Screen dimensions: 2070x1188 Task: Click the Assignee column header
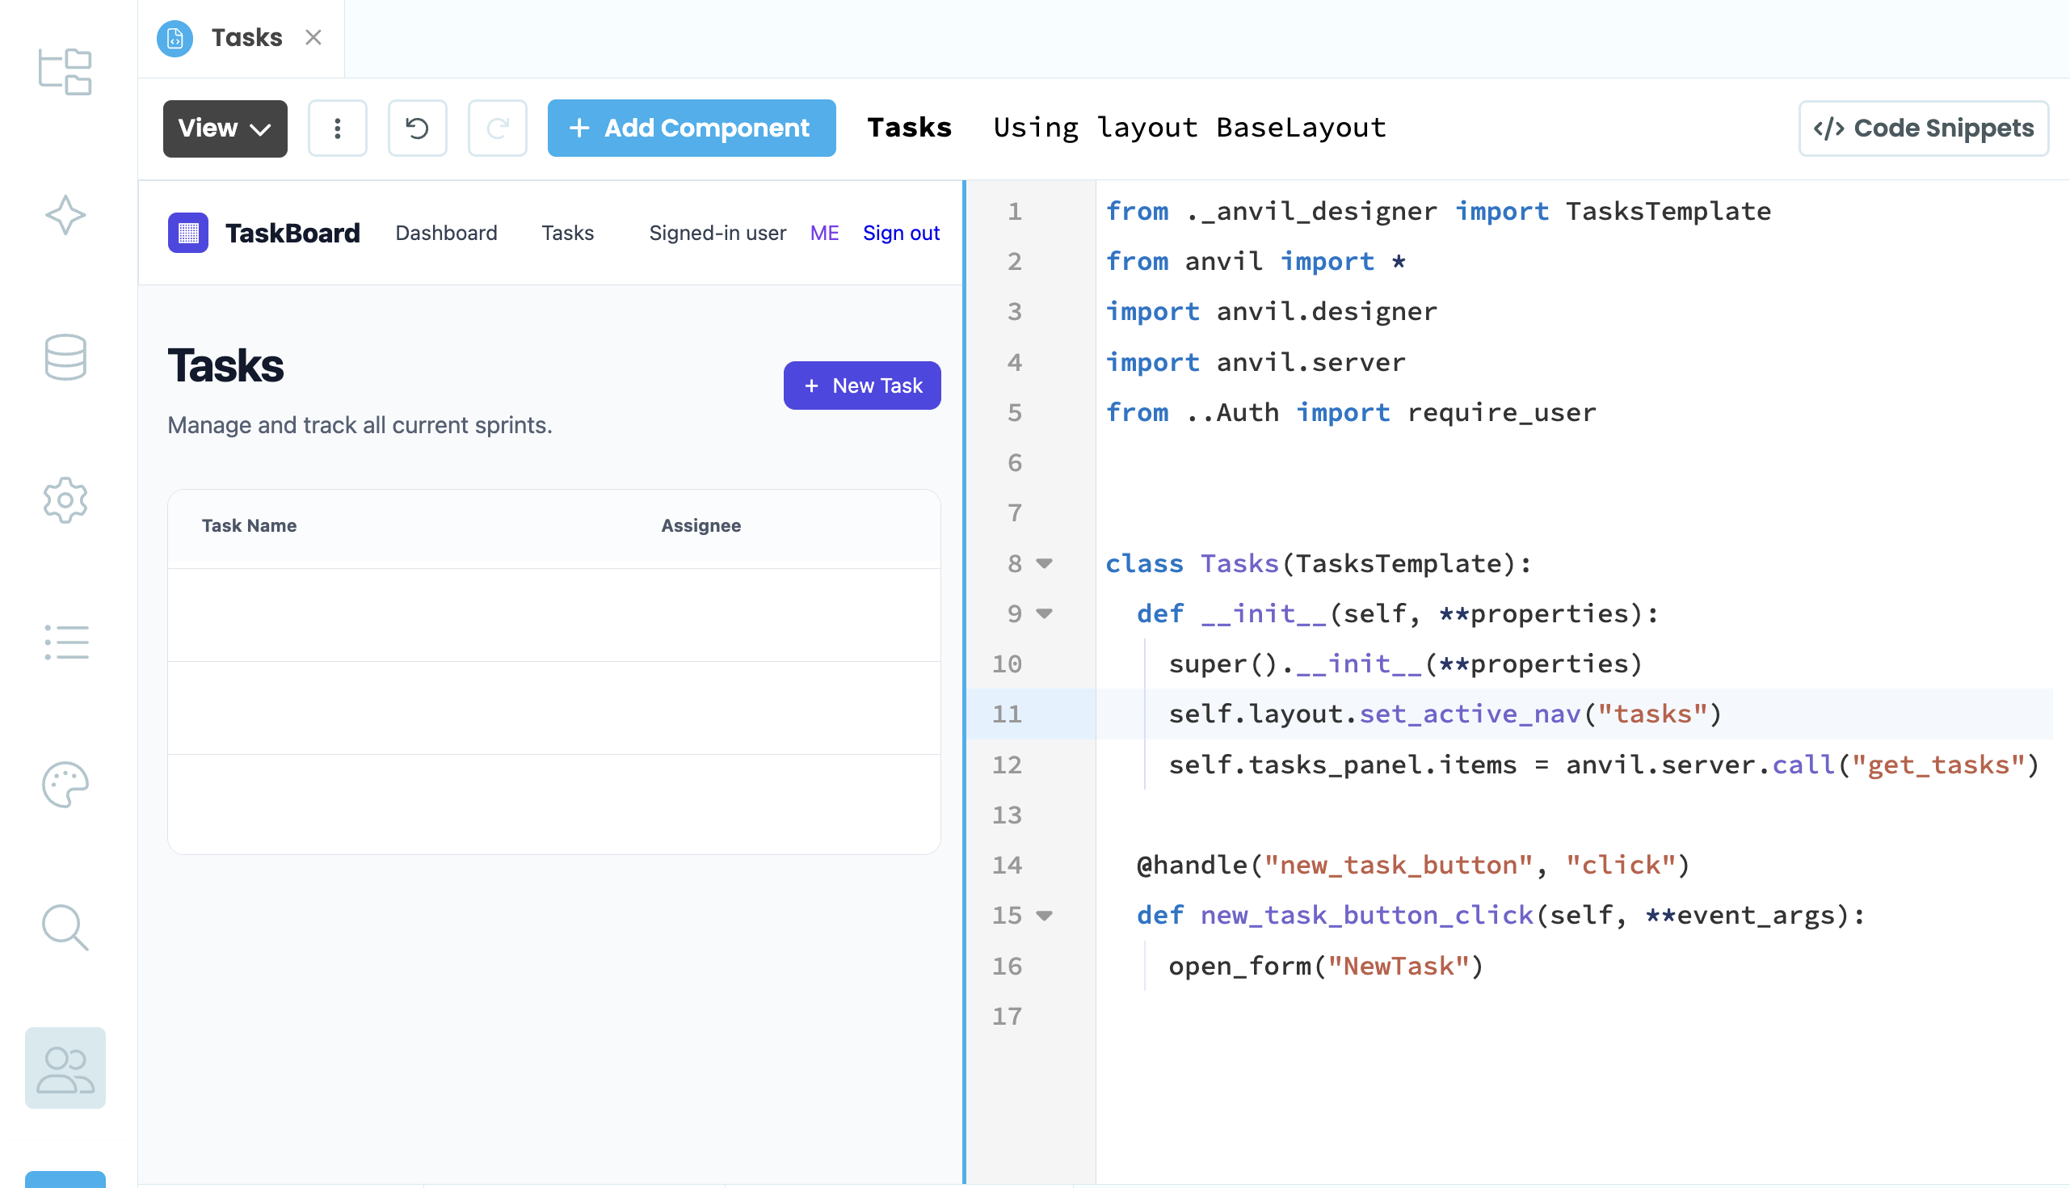click(x=701, y=525)
